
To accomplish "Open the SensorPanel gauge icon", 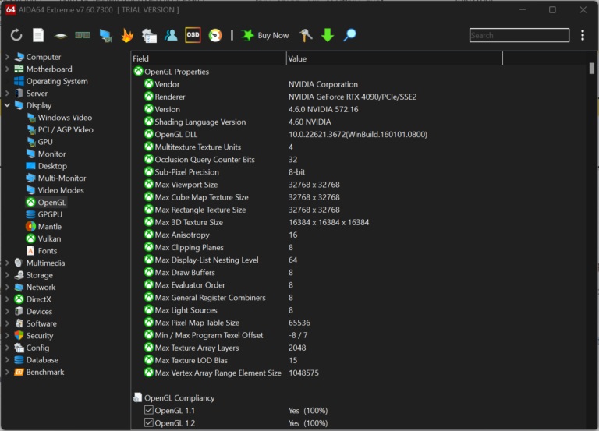I will click(x=215, y=35).
